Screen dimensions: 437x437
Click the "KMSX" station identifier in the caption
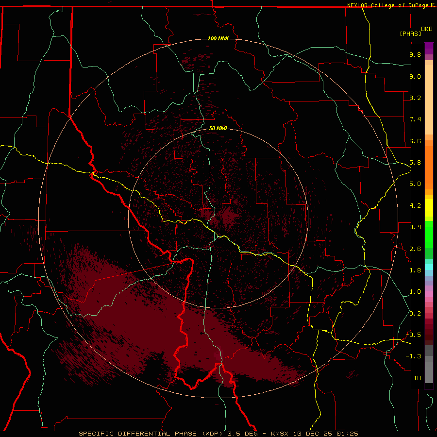click(x=280, y=434)
